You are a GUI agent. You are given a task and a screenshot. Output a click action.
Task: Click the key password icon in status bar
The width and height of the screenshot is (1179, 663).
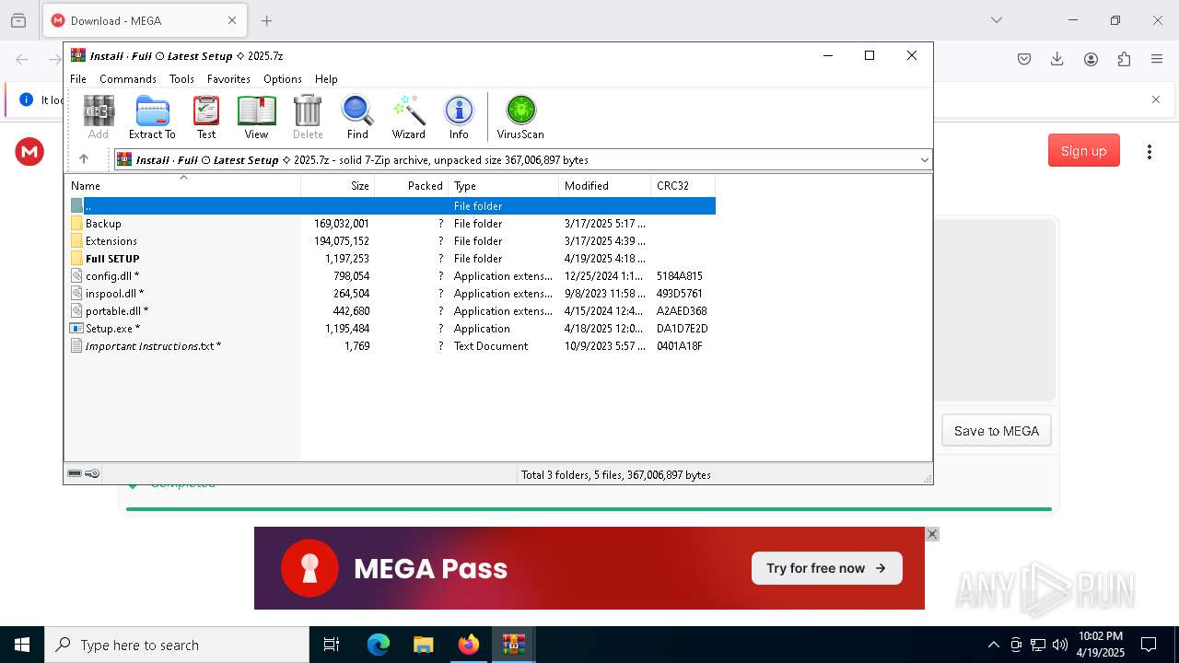[92, 473]
